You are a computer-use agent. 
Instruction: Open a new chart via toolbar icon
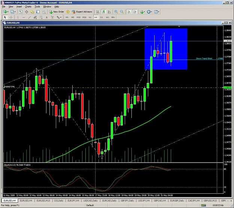click(x=4, y=12)
